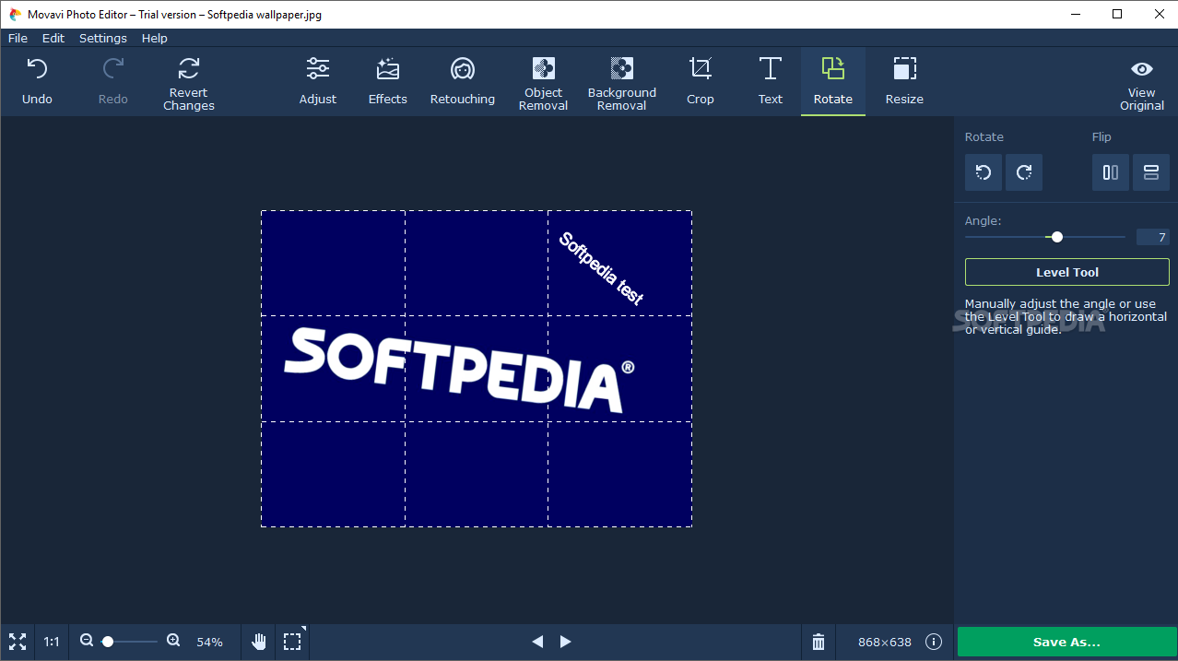1178x661 pixels.
Task: Click the Undo tool
Action: [x=37, y=81]
